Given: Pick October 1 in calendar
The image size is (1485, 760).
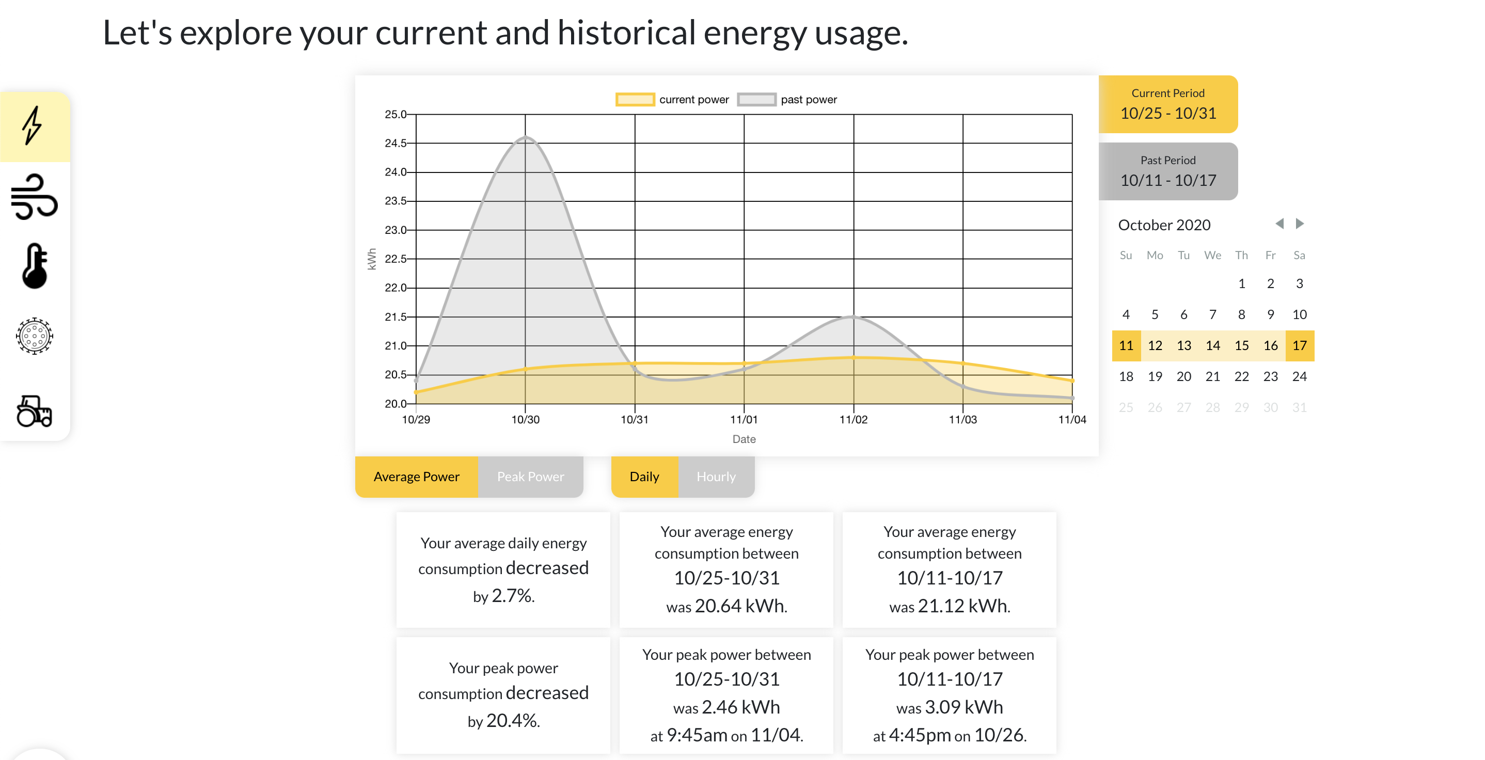Looking at the screenshot, I should (1242, 283).
